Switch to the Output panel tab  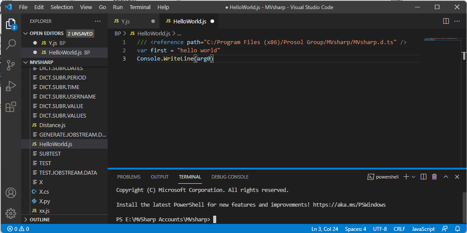pyautogui.click(x=160, y=177)
